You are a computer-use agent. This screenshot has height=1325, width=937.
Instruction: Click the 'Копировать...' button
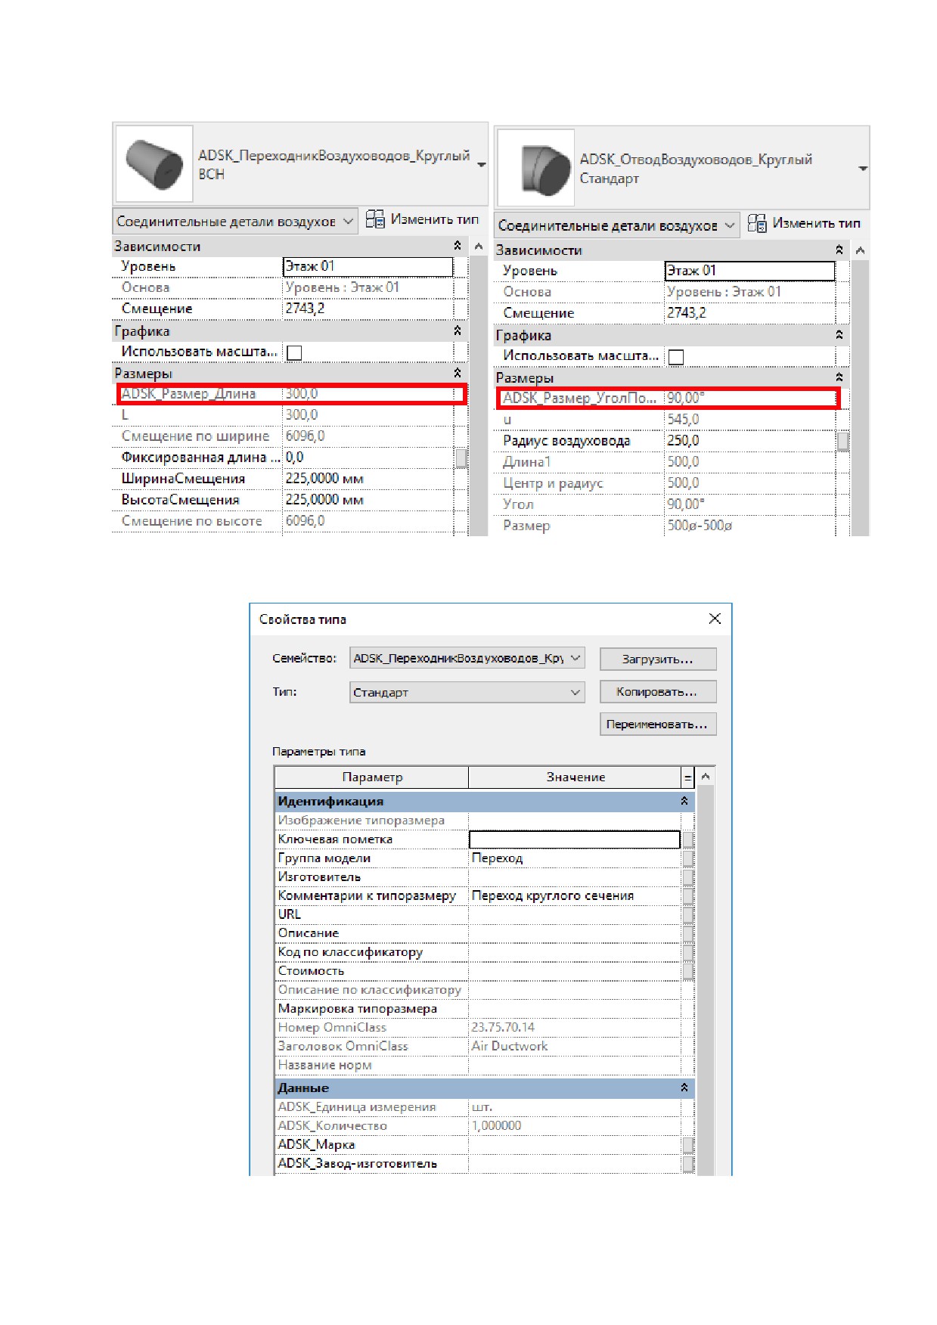(658, 691)
